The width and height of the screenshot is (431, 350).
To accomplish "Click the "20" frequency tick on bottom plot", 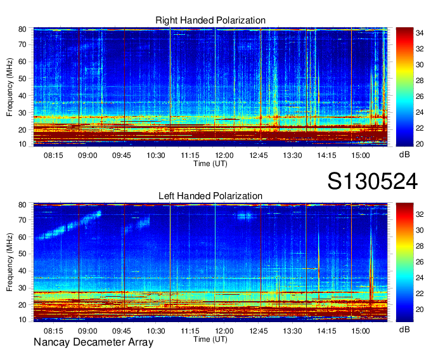I will pyautogui.click(x=22, y=305).
